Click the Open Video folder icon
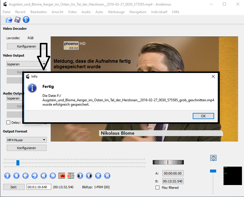 click(x=9, y=20)
